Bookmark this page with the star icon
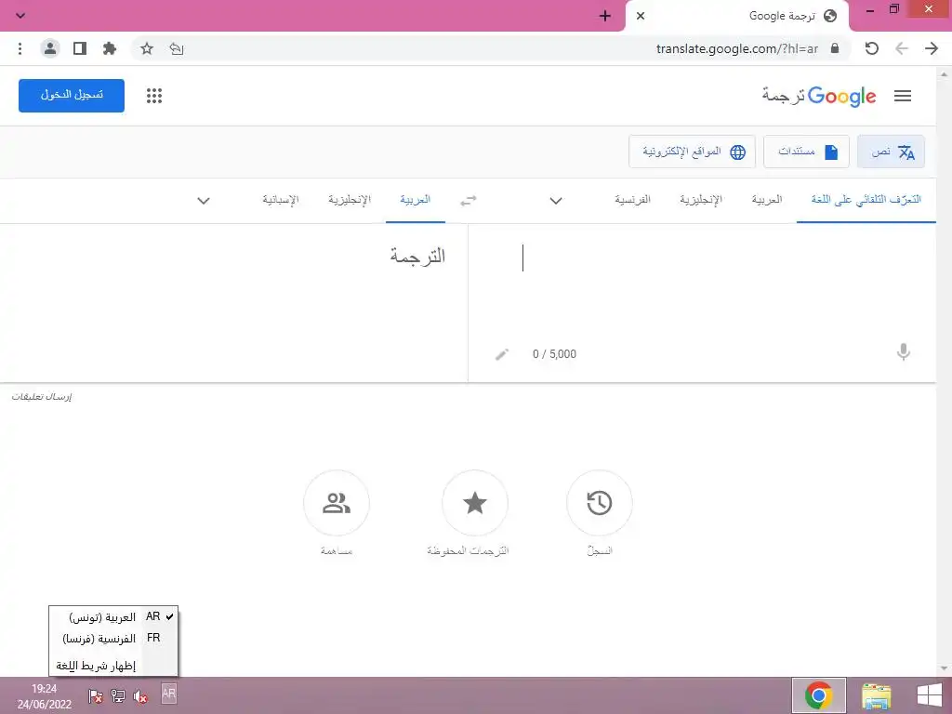 147,48
